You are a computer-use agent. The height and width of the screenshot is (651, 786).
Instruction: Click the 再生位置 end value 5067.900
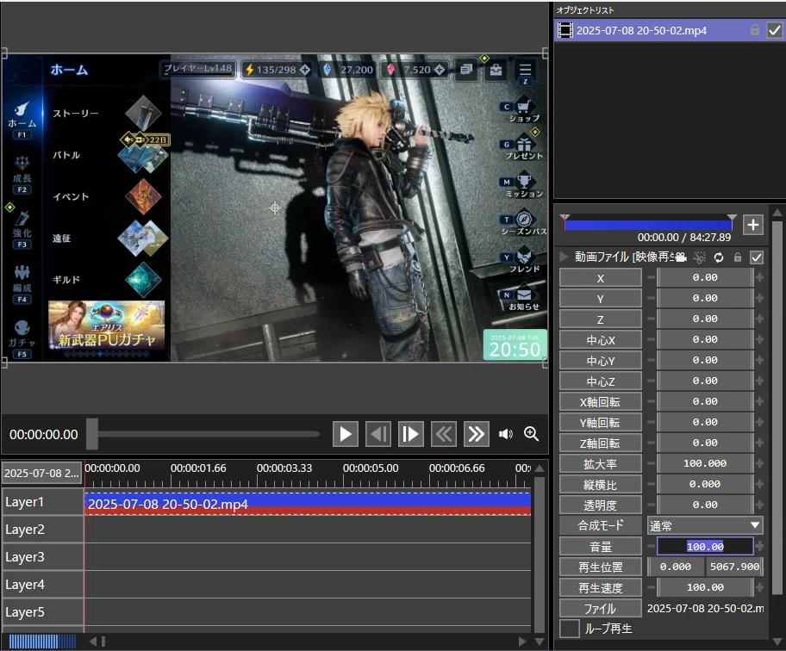(x=734, y=567)
